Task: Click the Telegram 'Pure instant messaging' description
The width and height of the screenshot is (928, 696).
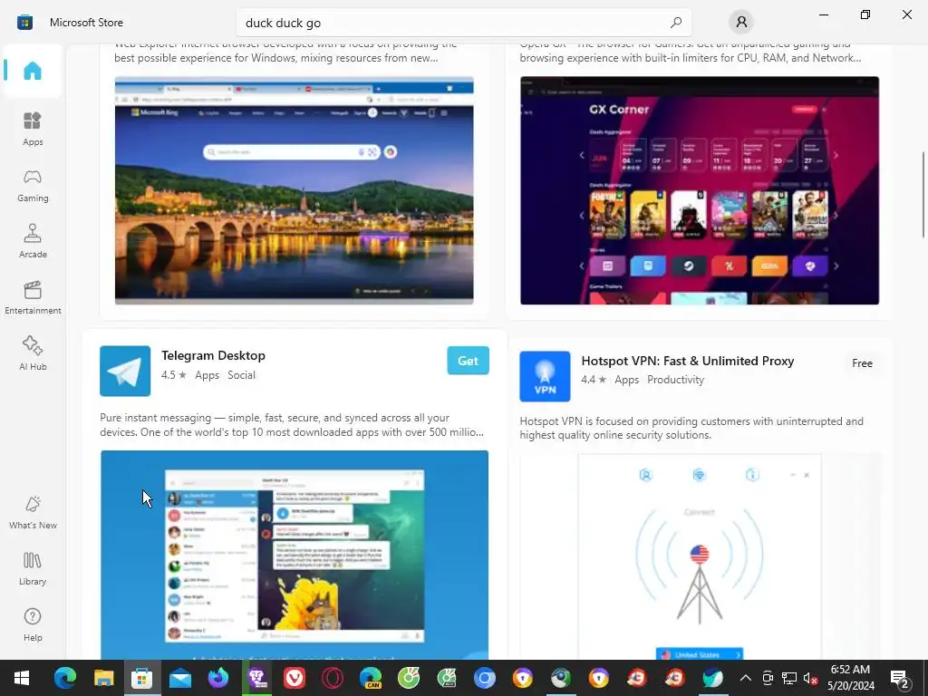Action: click(x=292, y=425)
